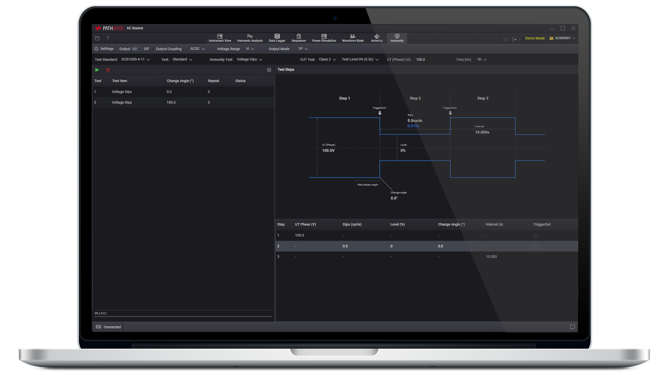Viewport: 667px width, 375px height.
Task: Check the TriggerOut box for step 1
Action: click(535, 235)
